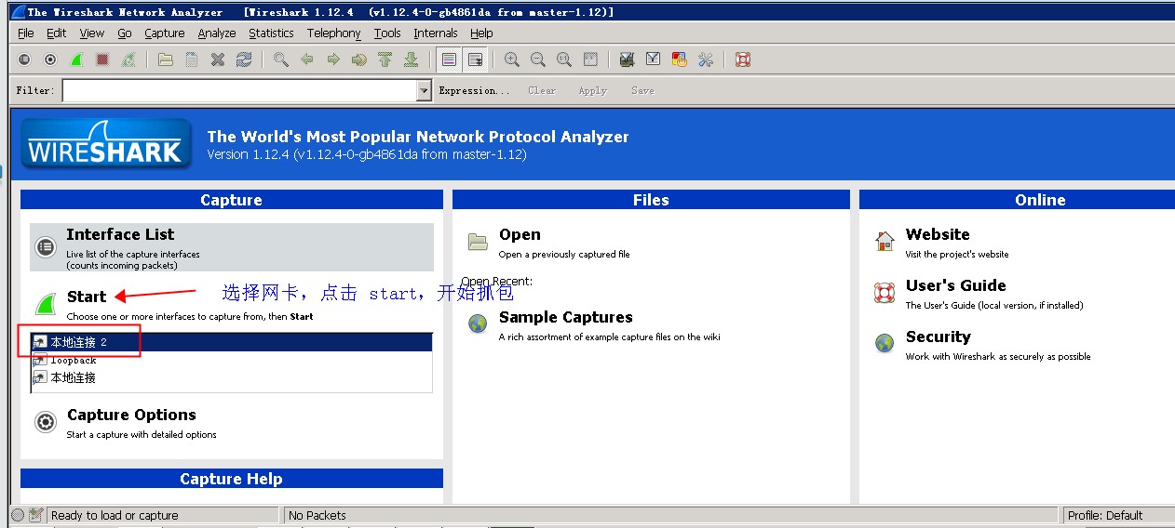The image size is (1175, 528).
Task: Start capture with green shark fin toolbar icon
Action: pos(76,59)
